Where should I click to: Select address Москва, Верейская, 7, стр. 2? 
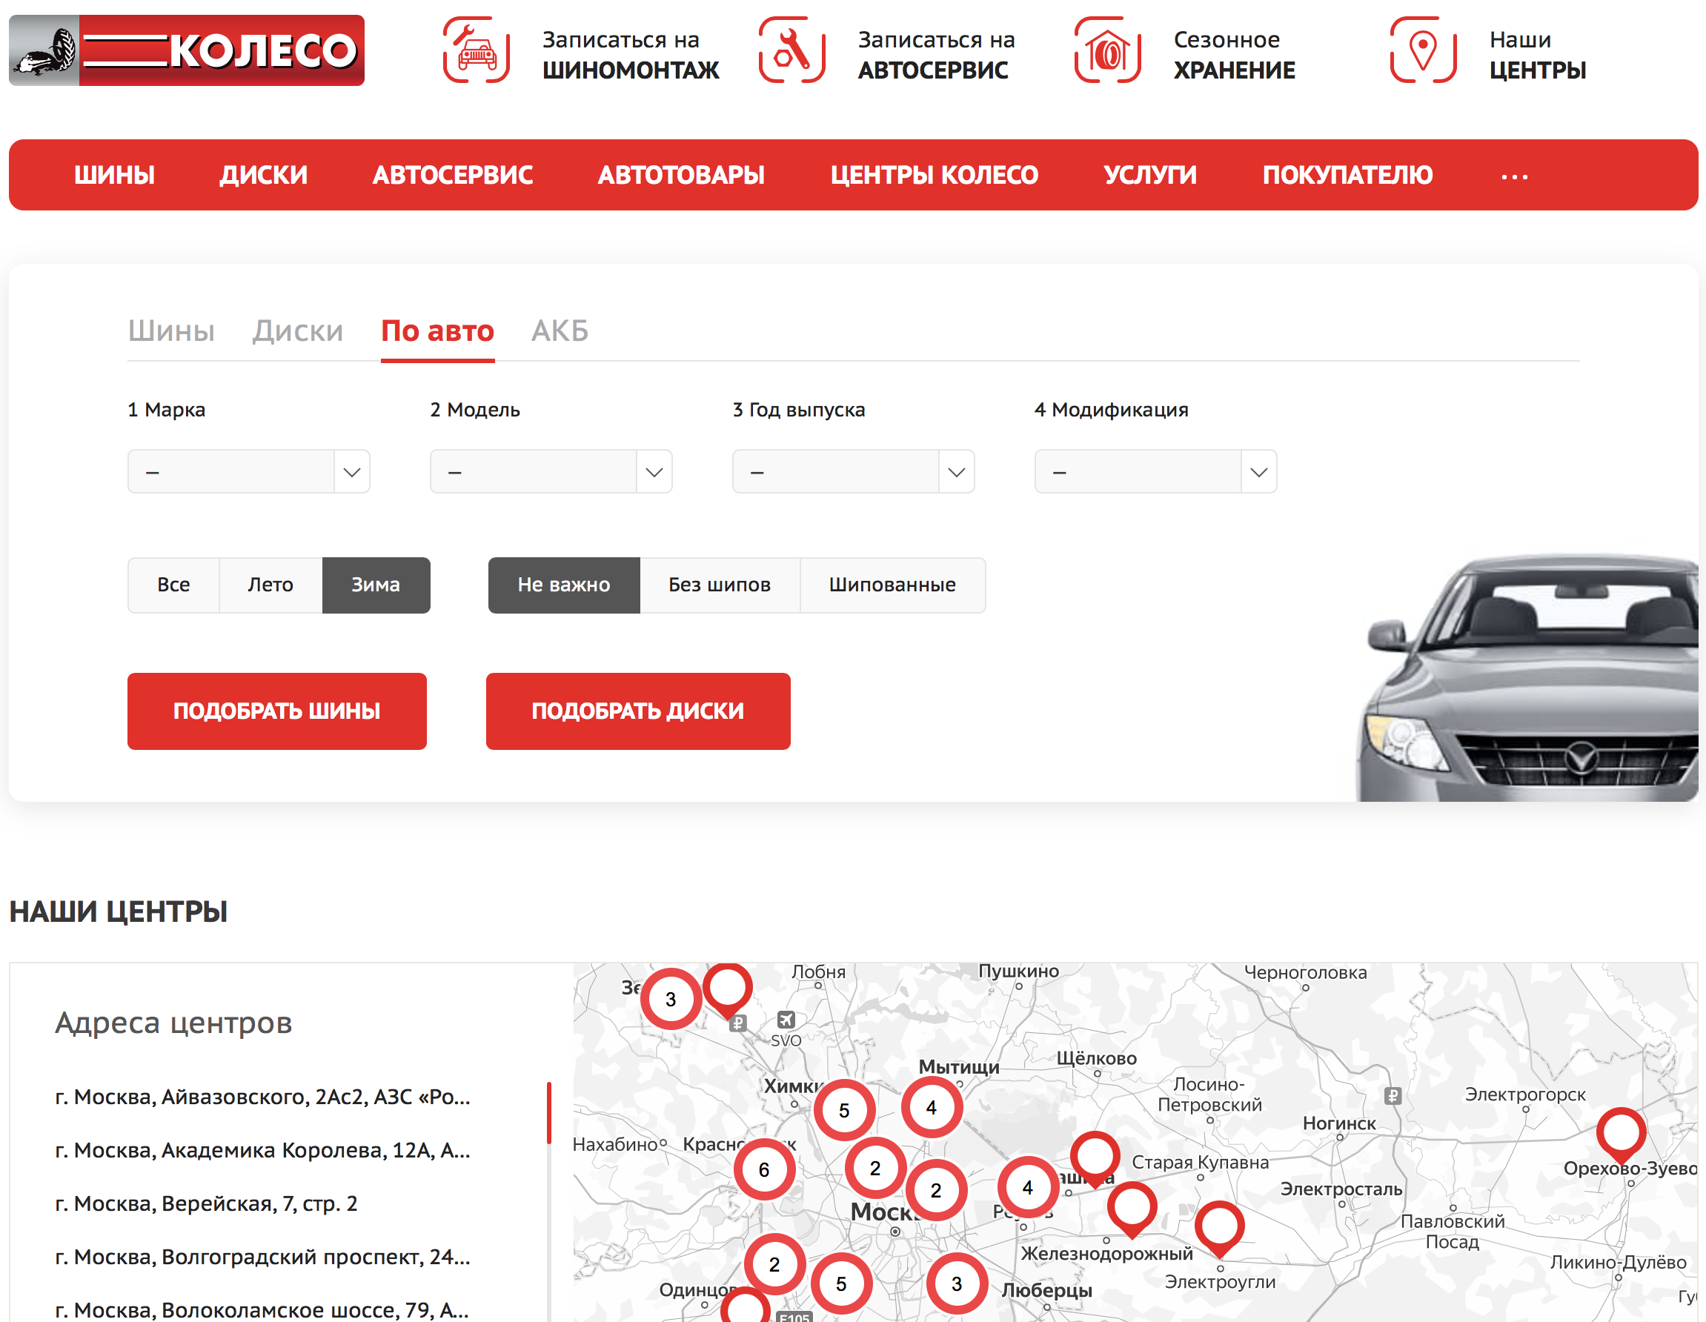(206, 1203)
